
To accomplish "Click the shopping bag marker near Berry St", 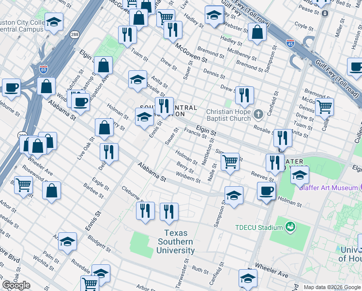I will click(105, 129).
